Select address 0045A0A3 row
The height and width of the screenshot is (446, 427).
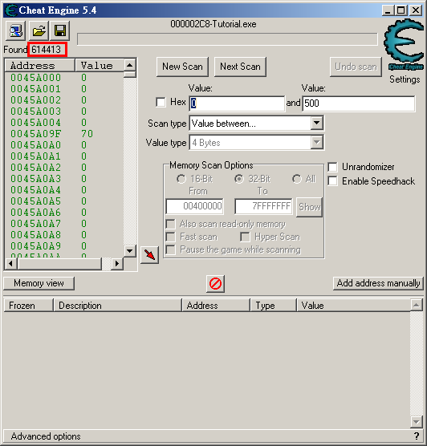coord(64,178)
